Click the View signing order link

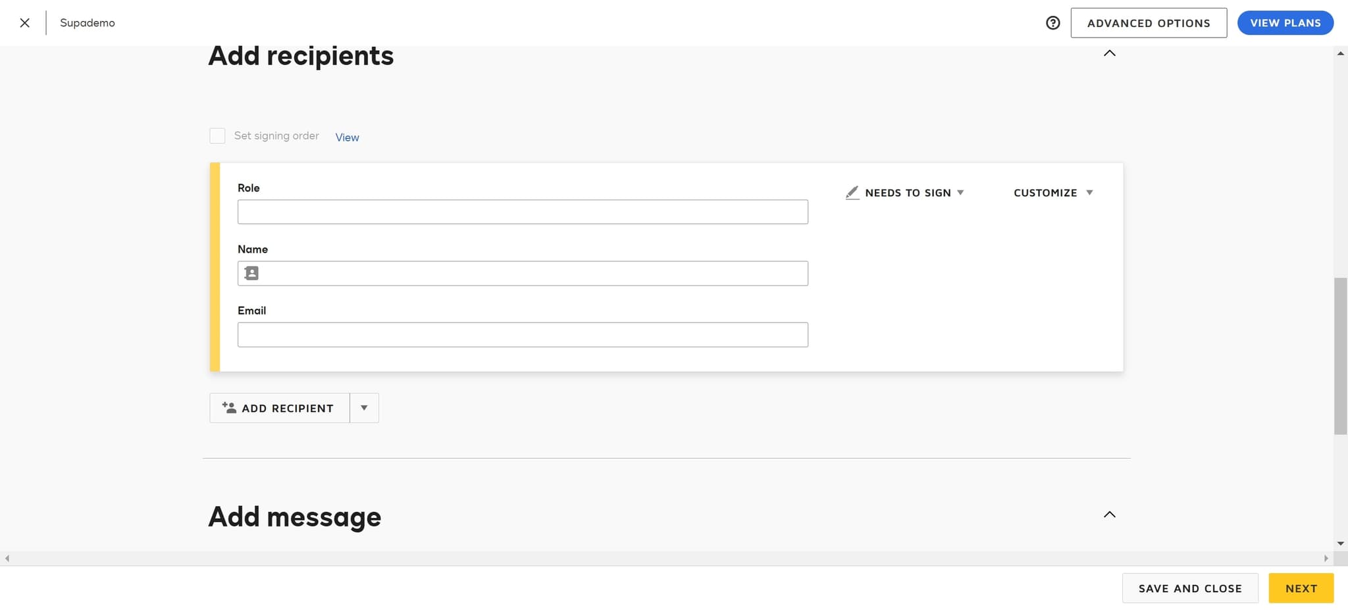tap(347, 138)
